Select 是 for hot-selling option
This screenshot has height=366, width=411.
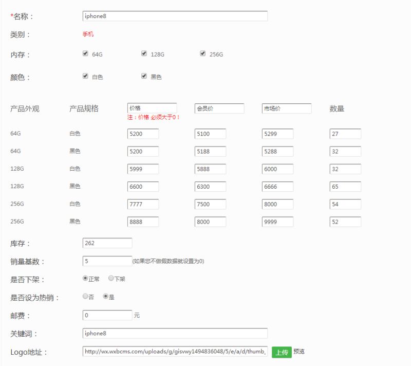(105, 296)
